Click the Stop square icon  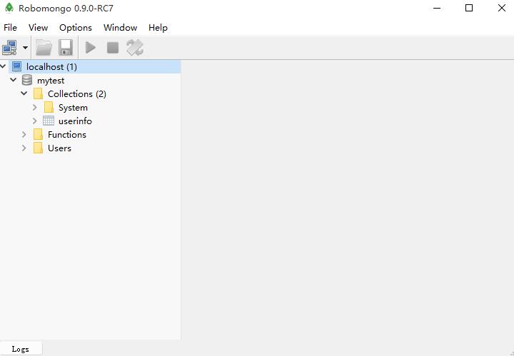click(113, 48)
